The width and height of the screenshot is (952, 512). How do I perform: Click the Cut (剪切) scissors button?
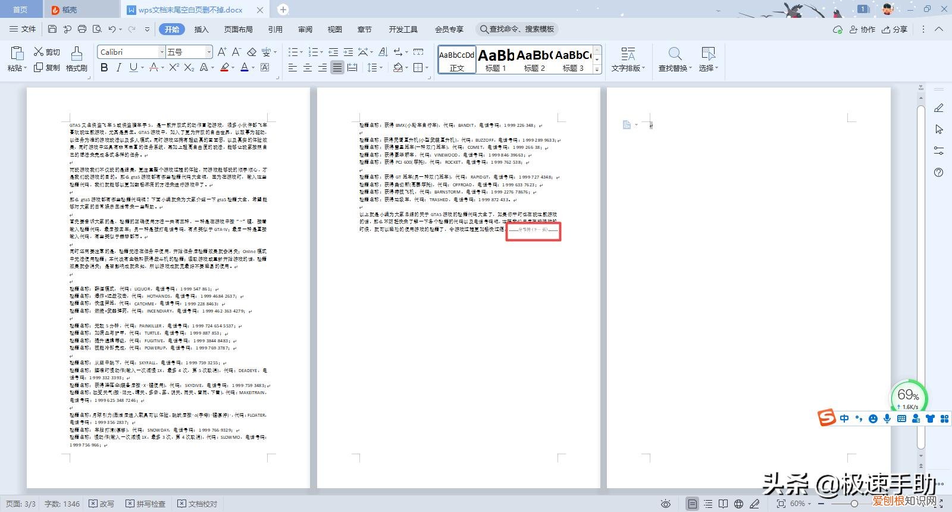(x=47, y=52)
